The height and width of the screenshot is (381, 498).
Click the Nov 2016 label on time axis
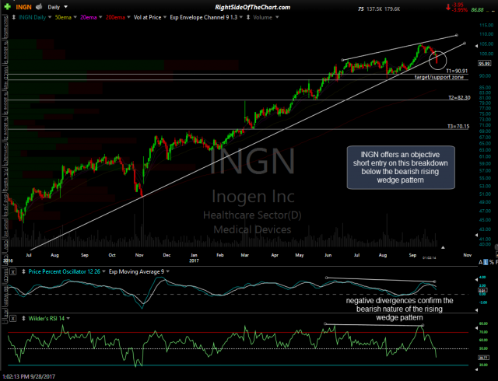[139, 255]
